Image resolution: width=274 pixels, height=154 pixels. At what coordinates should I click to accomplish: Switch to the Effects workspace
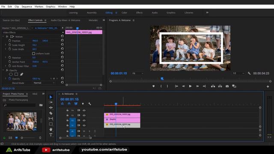[x=139, y=12]
